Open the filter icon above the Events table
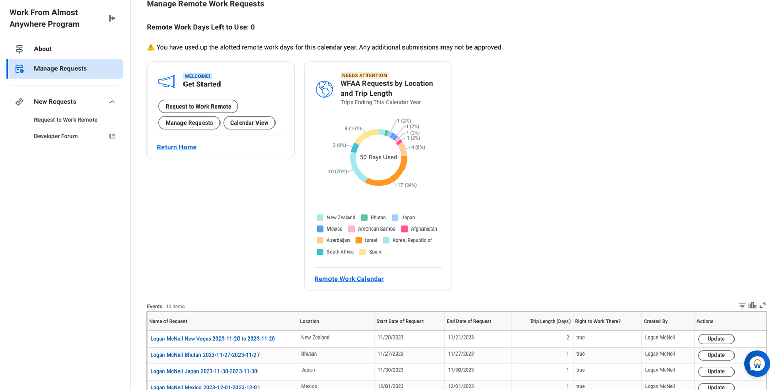Viewport: 771px width, 390px height. tap(741, 305)
